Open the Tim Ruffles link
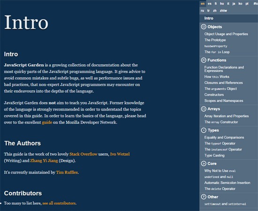The height and width of the screenshot is (211, 258). 67,173
